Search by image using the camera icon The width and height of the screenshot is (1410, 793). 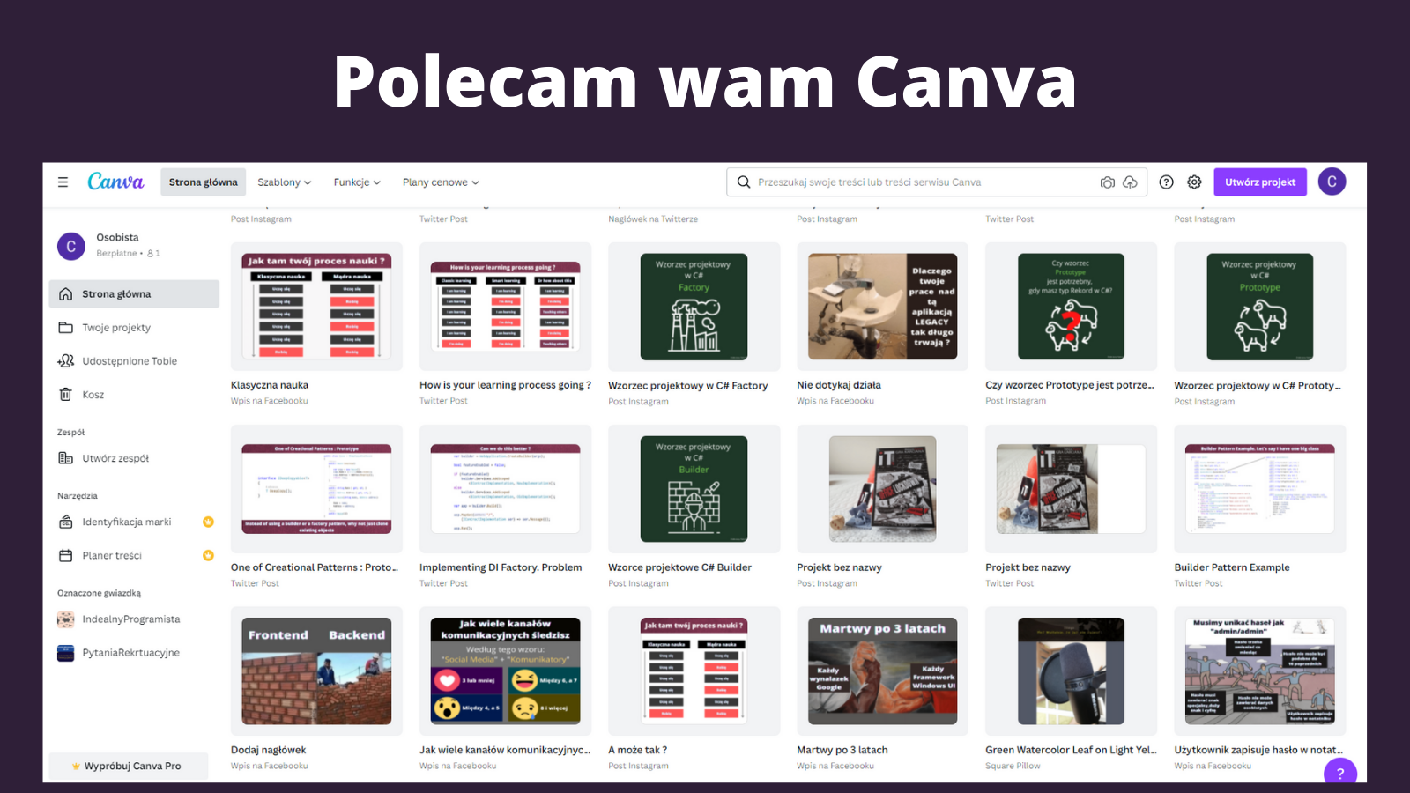coord(1108,182)
